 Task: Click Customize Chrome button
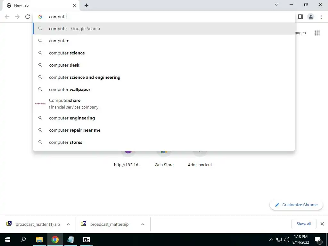(x=296, y=205)
